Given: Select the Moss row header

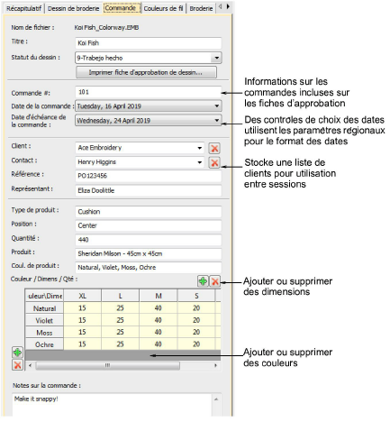Looking at the screenshot, I should tap(44, 333).
